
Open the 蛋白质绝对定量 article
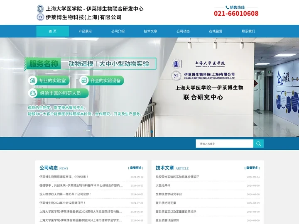(166, 203)
